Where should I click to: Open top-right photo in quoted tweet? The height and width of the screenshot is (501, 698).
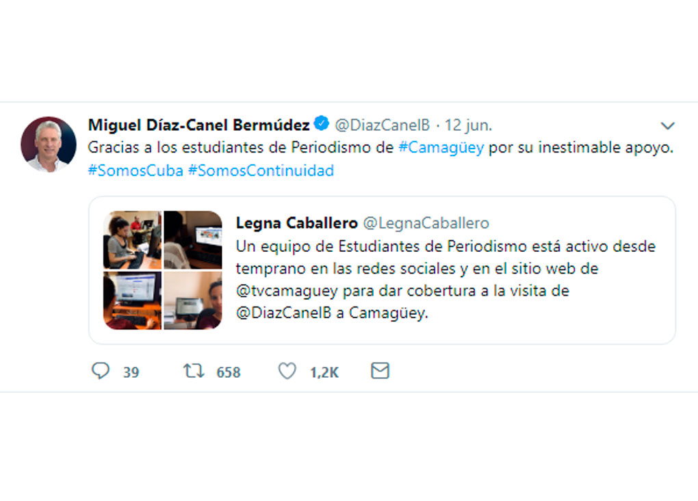193,240
